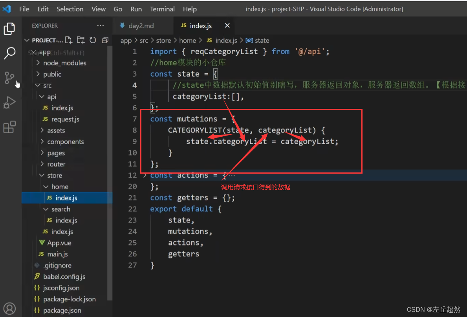This screenshot has width=467, height=317.
Task: Click 'getters' on line 26
Action: click(x=183, y=254)
